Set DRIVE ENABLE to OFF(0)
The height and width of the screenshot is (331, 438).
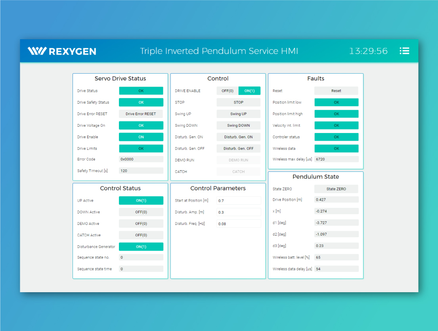tap(228, 91)
